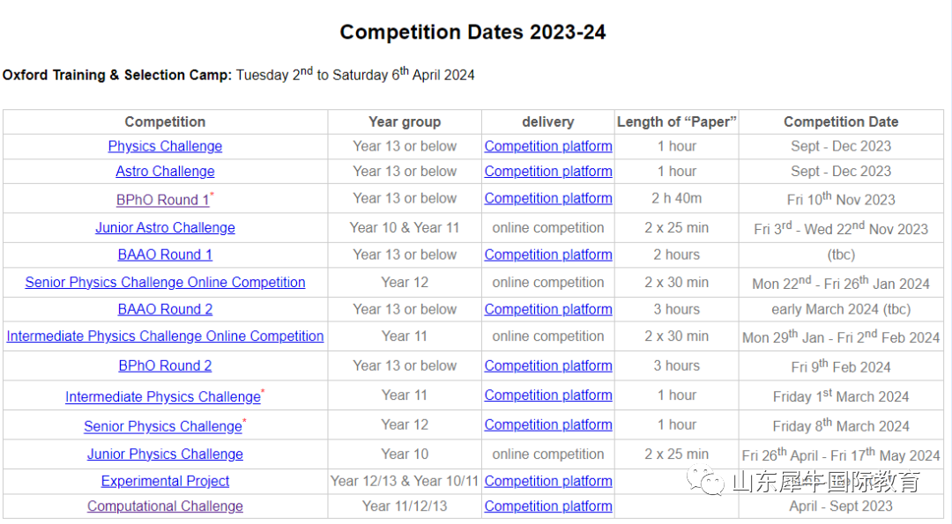
Task: Open Competition platform link for Computational Challenge
Action: tap(548, 506)
